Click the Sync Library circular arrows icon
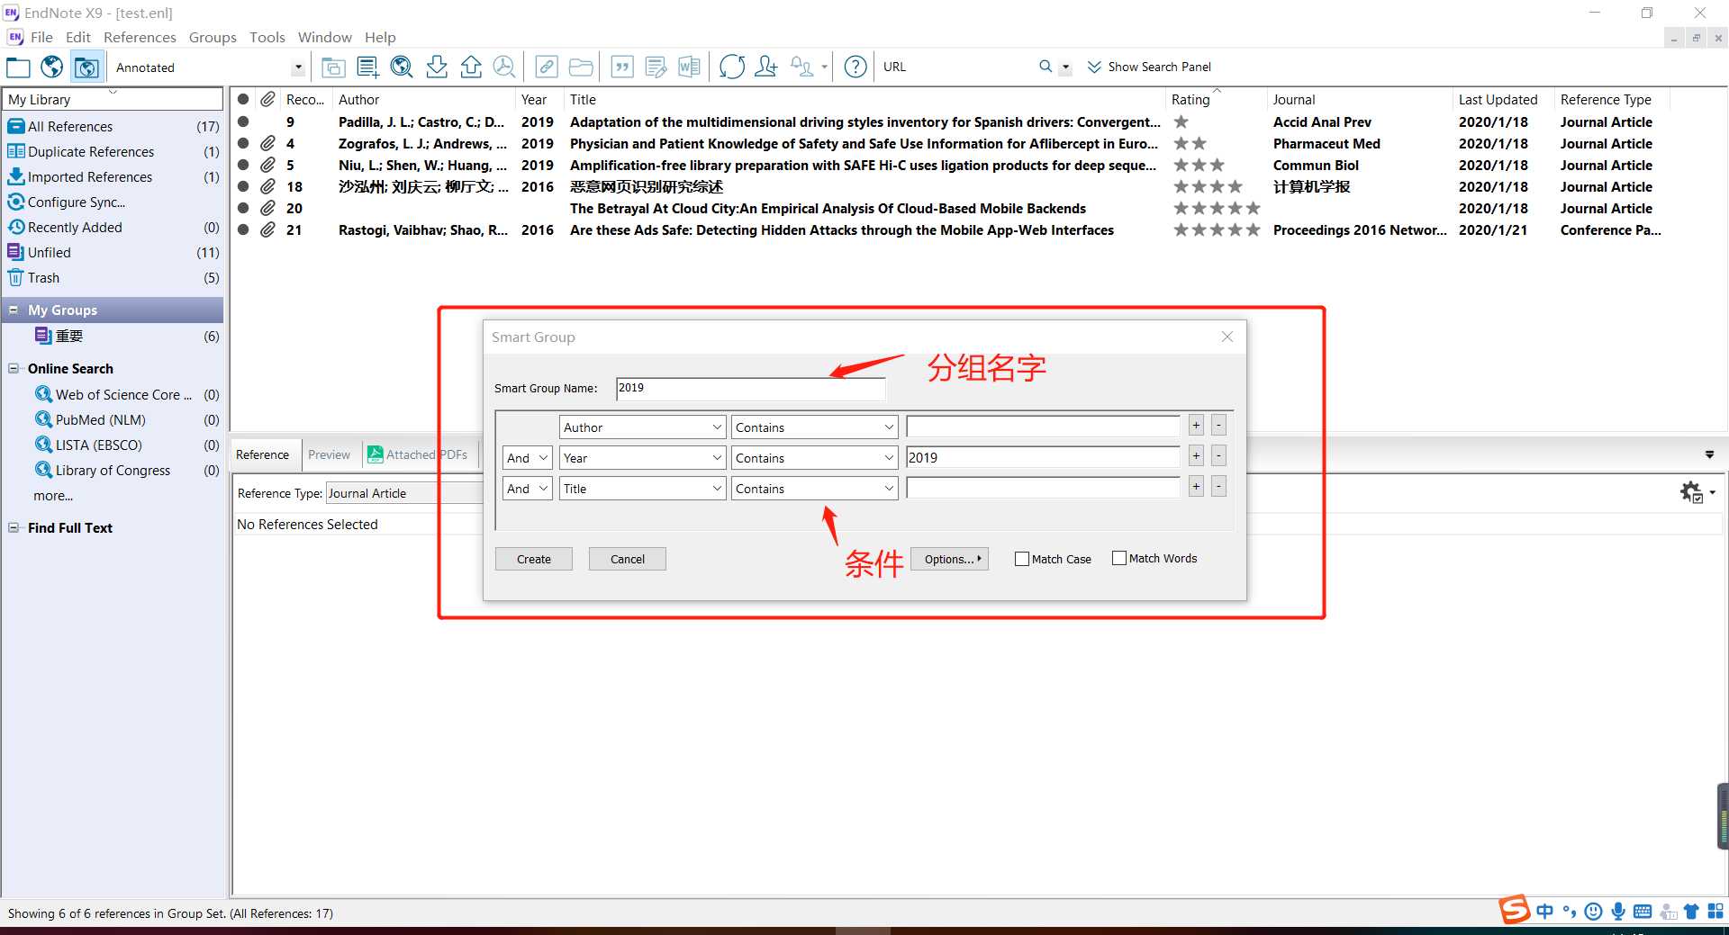This screenshot has height=935, width=1729. (732, 67)
